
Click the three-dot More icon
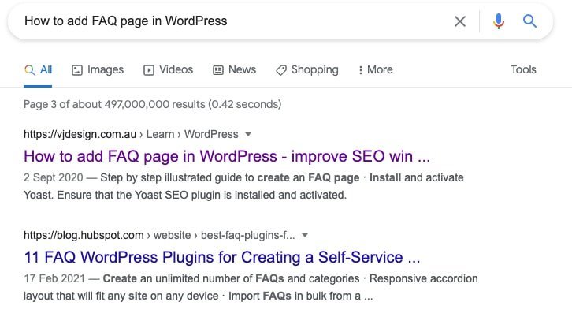360,70
